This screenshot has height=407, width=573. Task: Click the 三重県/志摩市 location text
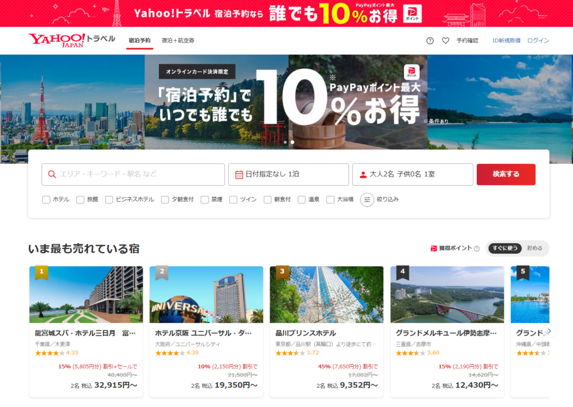(414, 344)
